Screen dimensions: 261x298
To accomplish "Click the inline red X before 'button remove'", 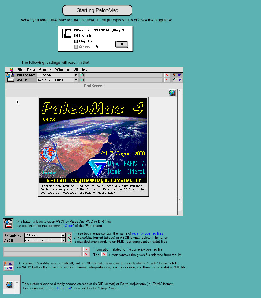I will (104, 254).
